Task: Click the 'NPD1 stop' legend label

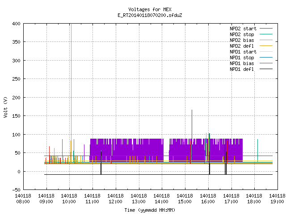Action: (x=242, y=58)
